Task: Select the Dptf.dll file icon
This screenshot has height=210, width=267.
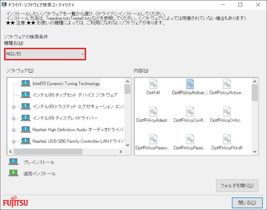Action: click(153, 84)
